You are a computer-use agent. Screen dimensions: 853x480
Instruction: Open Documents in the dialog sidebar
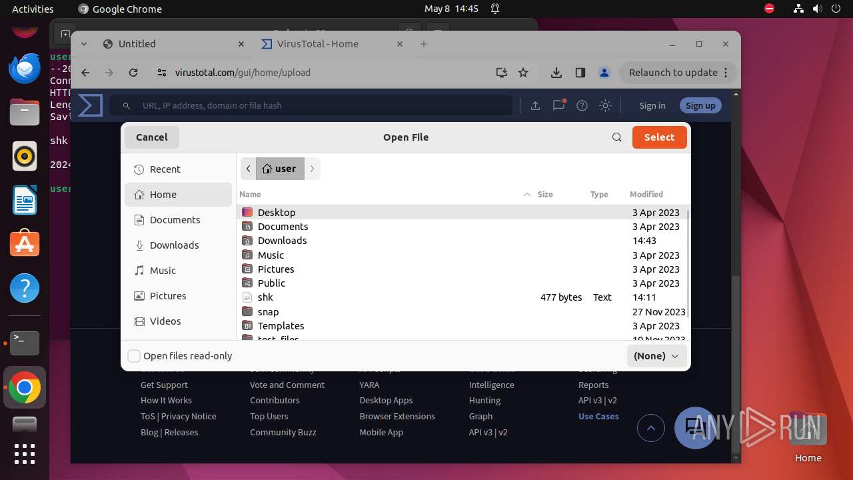[x=178, y=220]
